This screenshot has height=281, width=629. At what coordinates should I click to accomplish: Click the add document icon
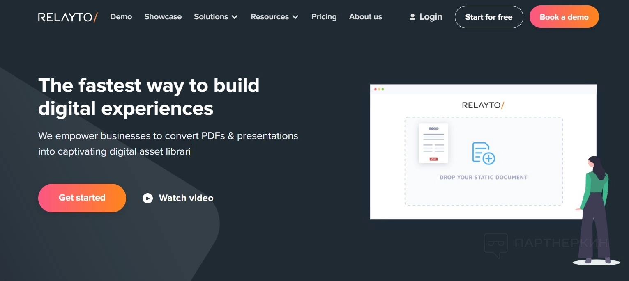point(484,153)
